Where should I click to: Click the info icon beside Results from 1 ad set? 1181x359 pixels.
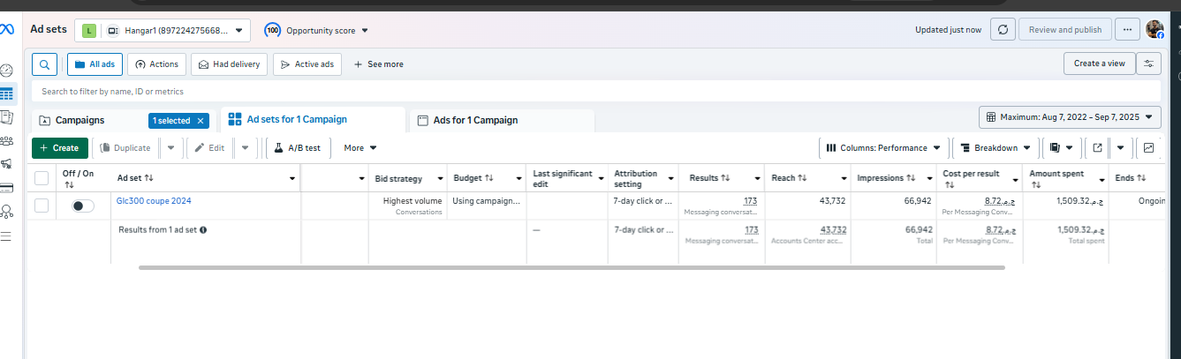point(203,230)
